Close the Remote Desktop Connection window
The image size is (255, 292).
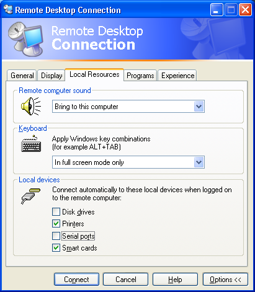point(245,9)
